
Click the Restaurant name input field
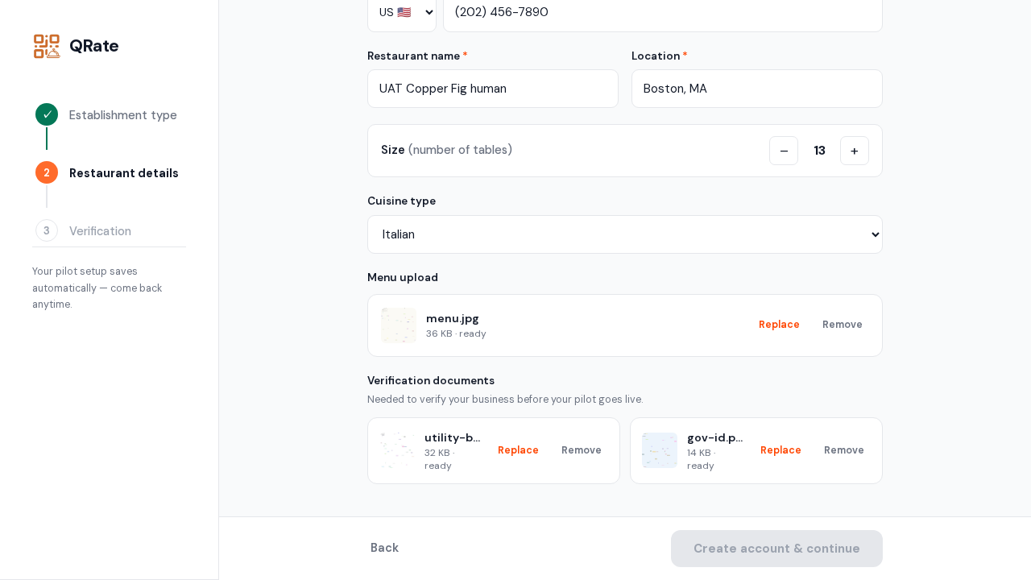pos(493,89)
